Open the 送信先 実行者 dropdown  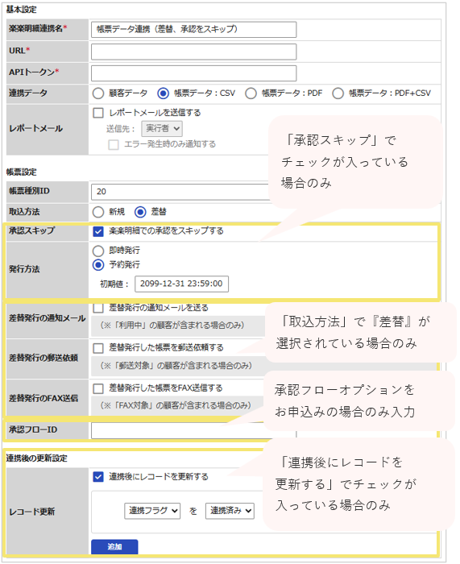[x=162, y=129]
